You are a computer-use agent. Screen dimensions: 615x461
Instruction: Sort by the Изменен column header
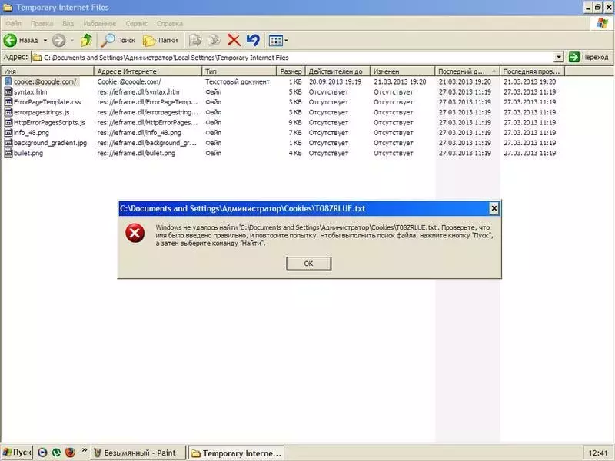click(402, 71)
